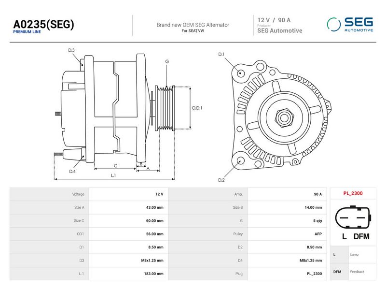
Task: Click the 'Pulley' row label
Action: 238,234
